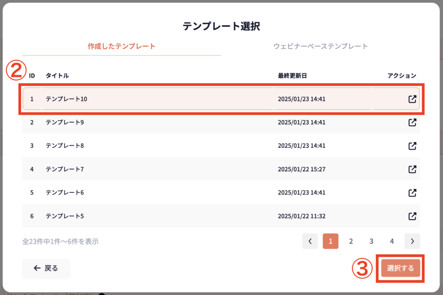Click the 選択する button
The width and height of the screenshot is (443, 295).
tap(401, 268)
